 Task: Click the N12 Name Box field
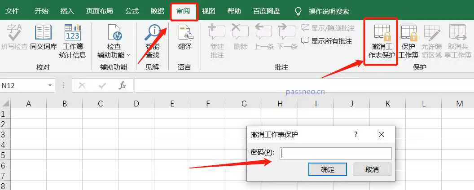coord(24,86)
